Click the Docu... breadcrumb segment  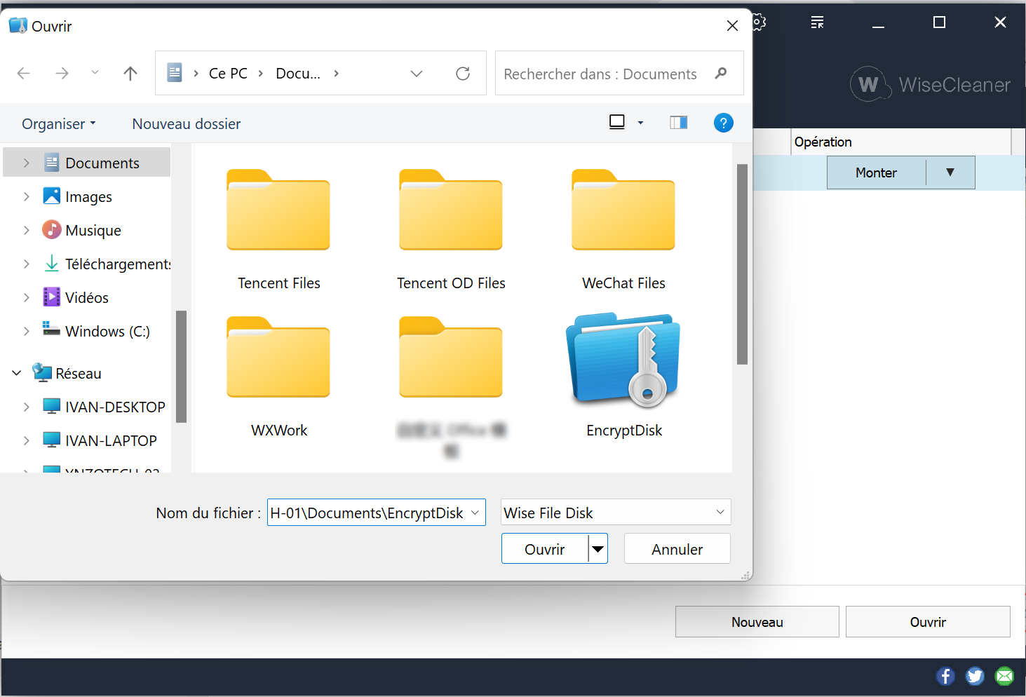coord(298,74)
